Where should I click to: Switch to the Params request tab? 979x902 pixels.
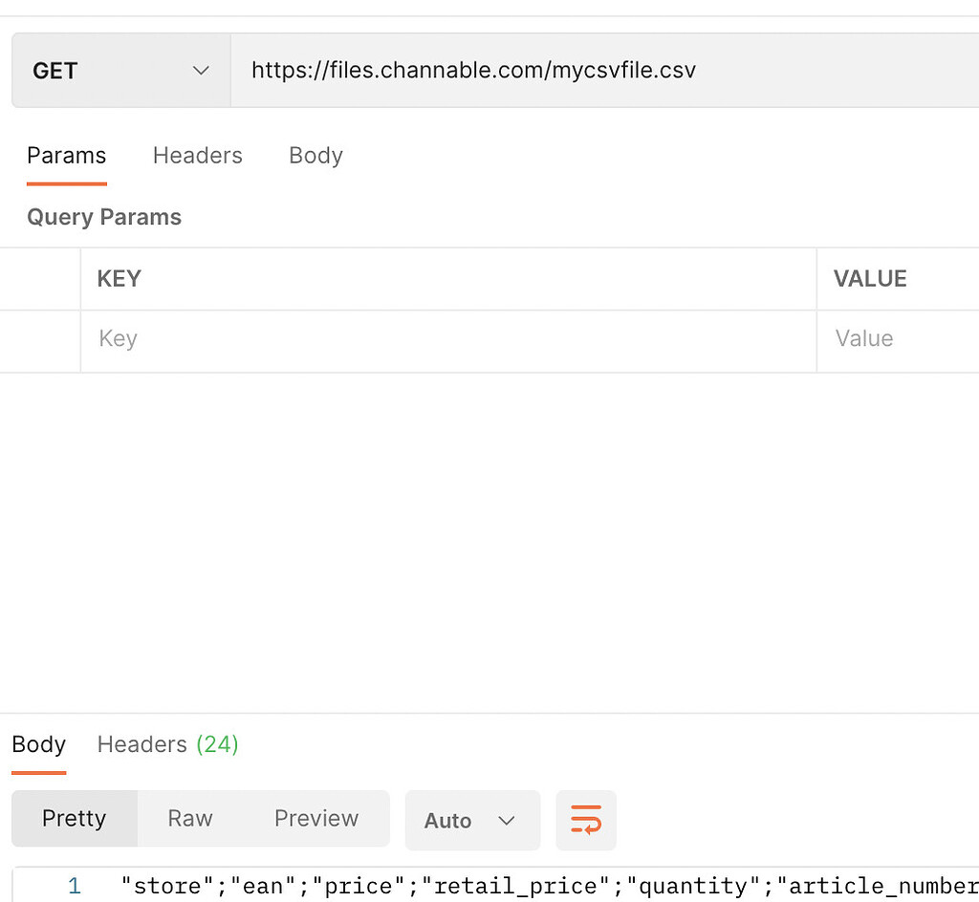click(x=66, y=155)
